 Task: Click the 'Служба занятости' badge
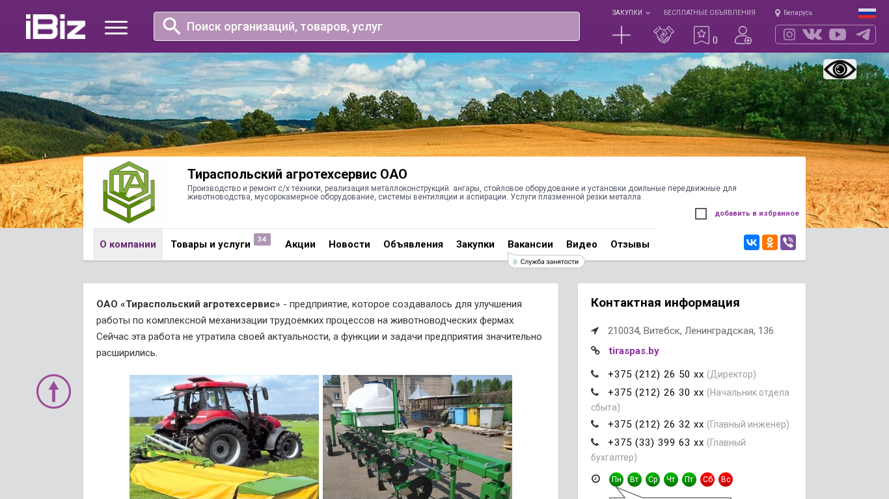tap(546, 261)
